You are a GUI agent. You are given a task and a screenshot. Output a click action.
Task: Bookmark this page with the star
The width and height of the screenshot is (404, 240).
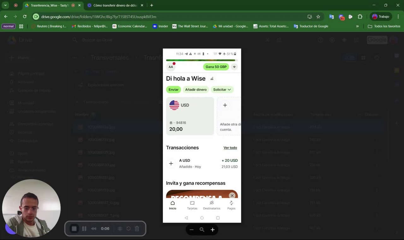pyautogui.click(x=318, y=17)
